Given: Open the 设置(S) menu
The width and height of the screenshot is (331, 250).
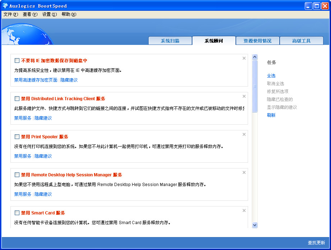Looking at the screenshot, I should pos(50,14).
